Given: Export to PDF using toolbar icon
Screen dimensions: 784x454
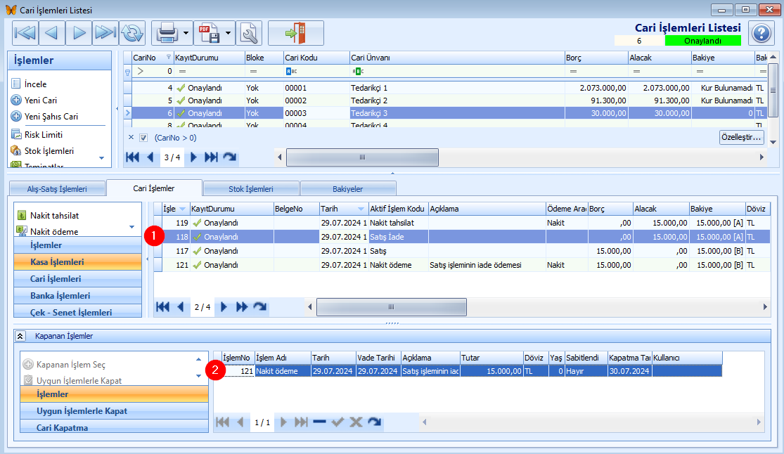Looking at the screenshot, I should click(209, 33).
